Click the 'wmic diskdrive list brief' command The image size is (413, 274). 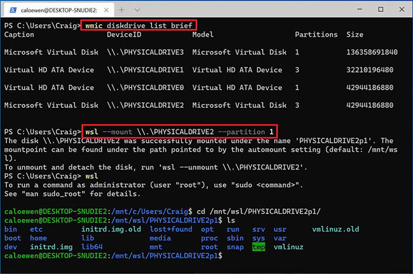tap(139, 25)
